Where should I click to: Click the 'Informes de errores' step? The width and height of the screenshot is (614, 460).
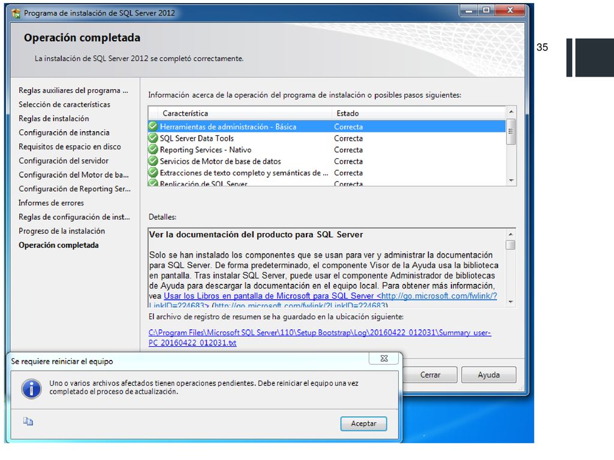point(51,203)
